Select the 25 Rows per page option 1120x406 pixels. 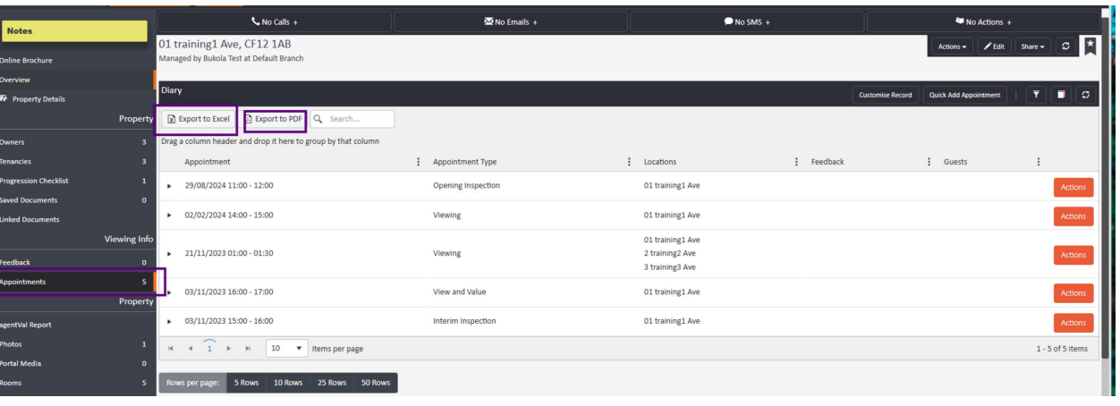coord(331,383)
